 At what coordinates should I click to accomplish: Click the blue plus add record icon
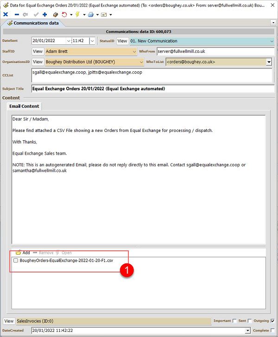(x=45, y=14)
